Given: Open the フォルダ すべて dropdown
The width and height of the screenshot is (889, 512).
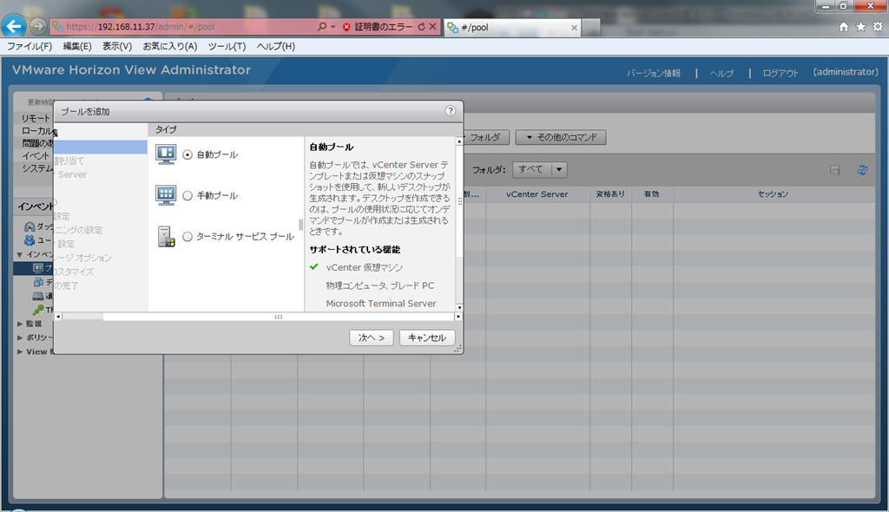Looking at the screenshot, I should [x=540, y=169].
